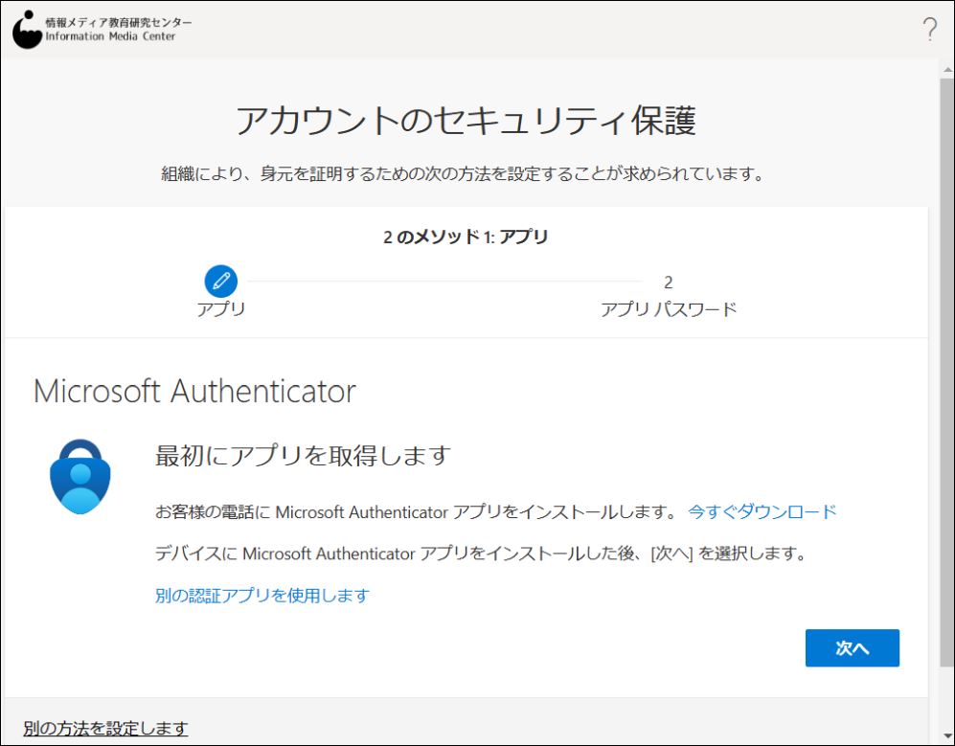Click the アカウントのセキュリティ保護 heading
The width and height of the screenshot is (955, 746).
[466, 120]
